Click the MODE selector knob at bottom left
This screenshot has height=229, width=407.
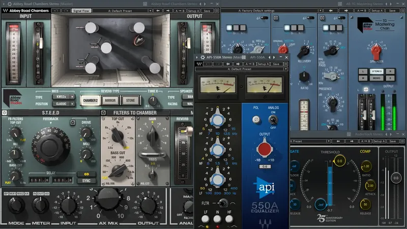point(16,205)
